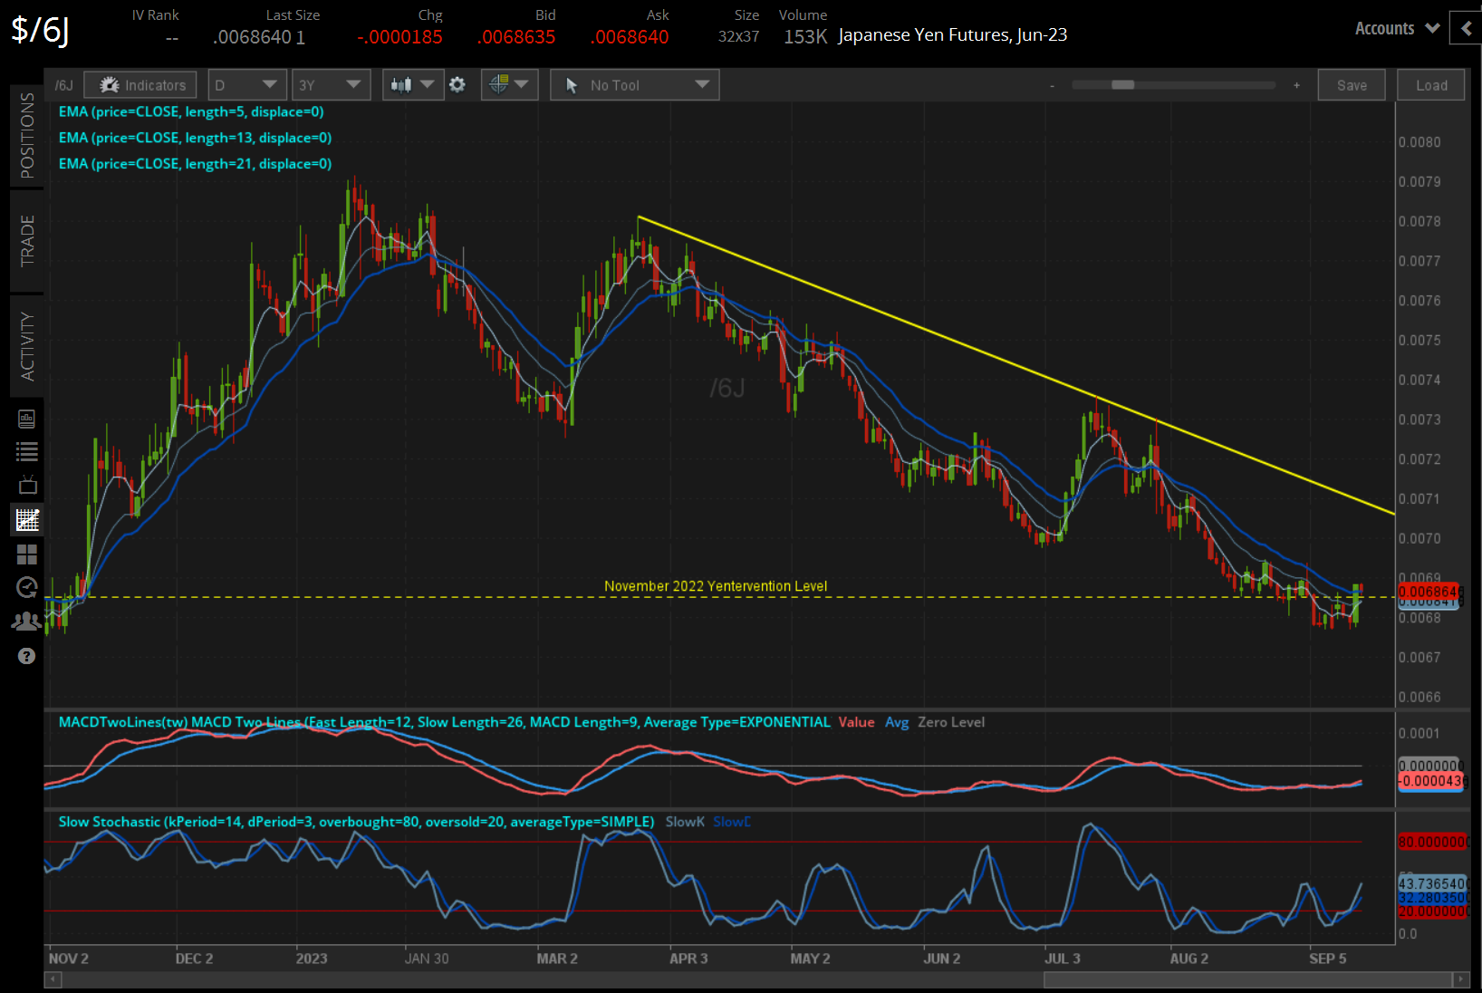Expand the 3Y time range dropdown
This screenshot has width=1482, height=993.
pyautogui.click(x=331, y=84)
